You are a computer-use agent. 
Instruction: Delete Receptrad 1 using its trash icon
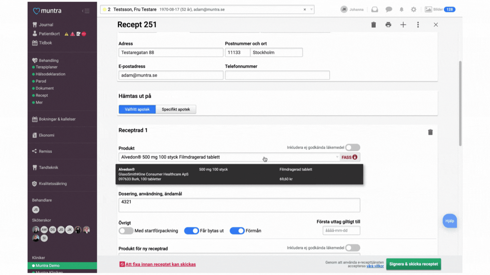430,132
